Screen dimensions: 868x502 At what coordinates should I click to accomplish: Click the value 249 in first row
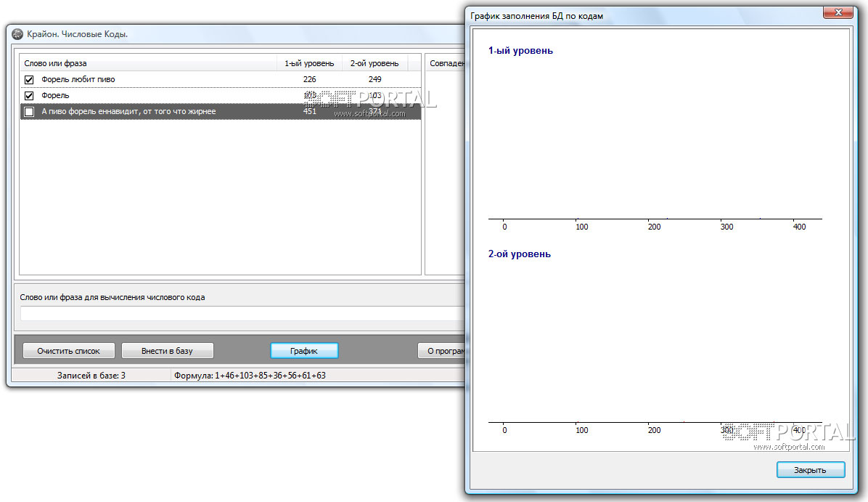pos(374,79)
